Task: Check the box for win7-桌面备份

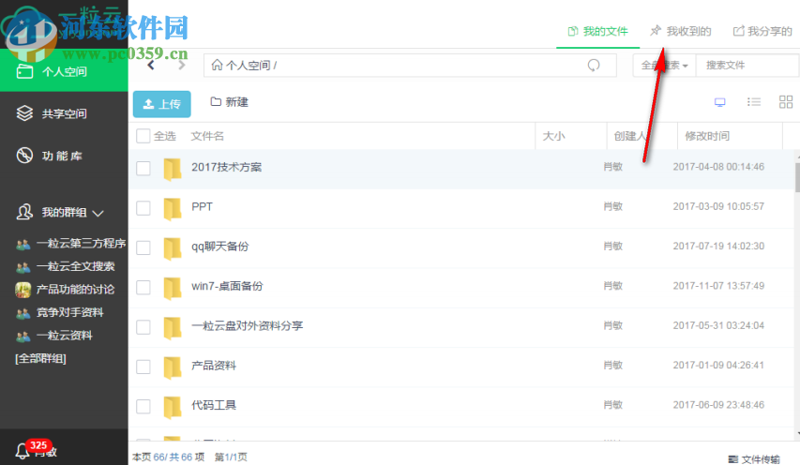Action: coord(143,288)
